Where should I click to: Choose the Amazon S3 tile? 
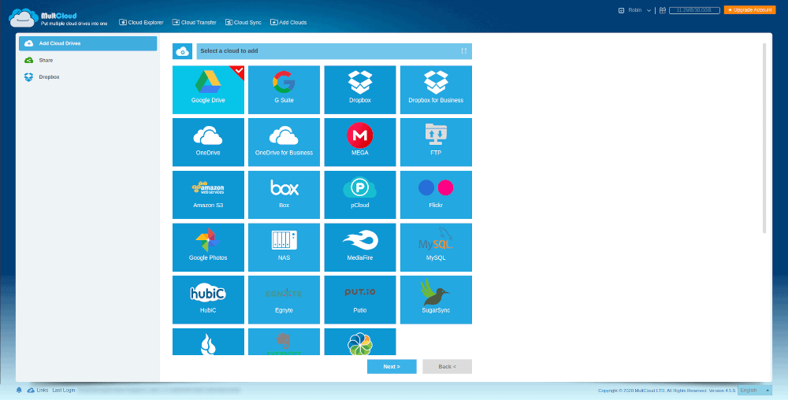tap(208, 194)
